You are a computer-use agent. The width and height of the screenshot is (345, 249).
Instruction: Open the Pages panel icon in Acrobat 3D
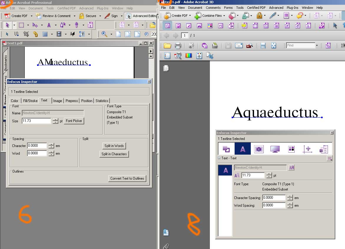[x=166, y=68]
